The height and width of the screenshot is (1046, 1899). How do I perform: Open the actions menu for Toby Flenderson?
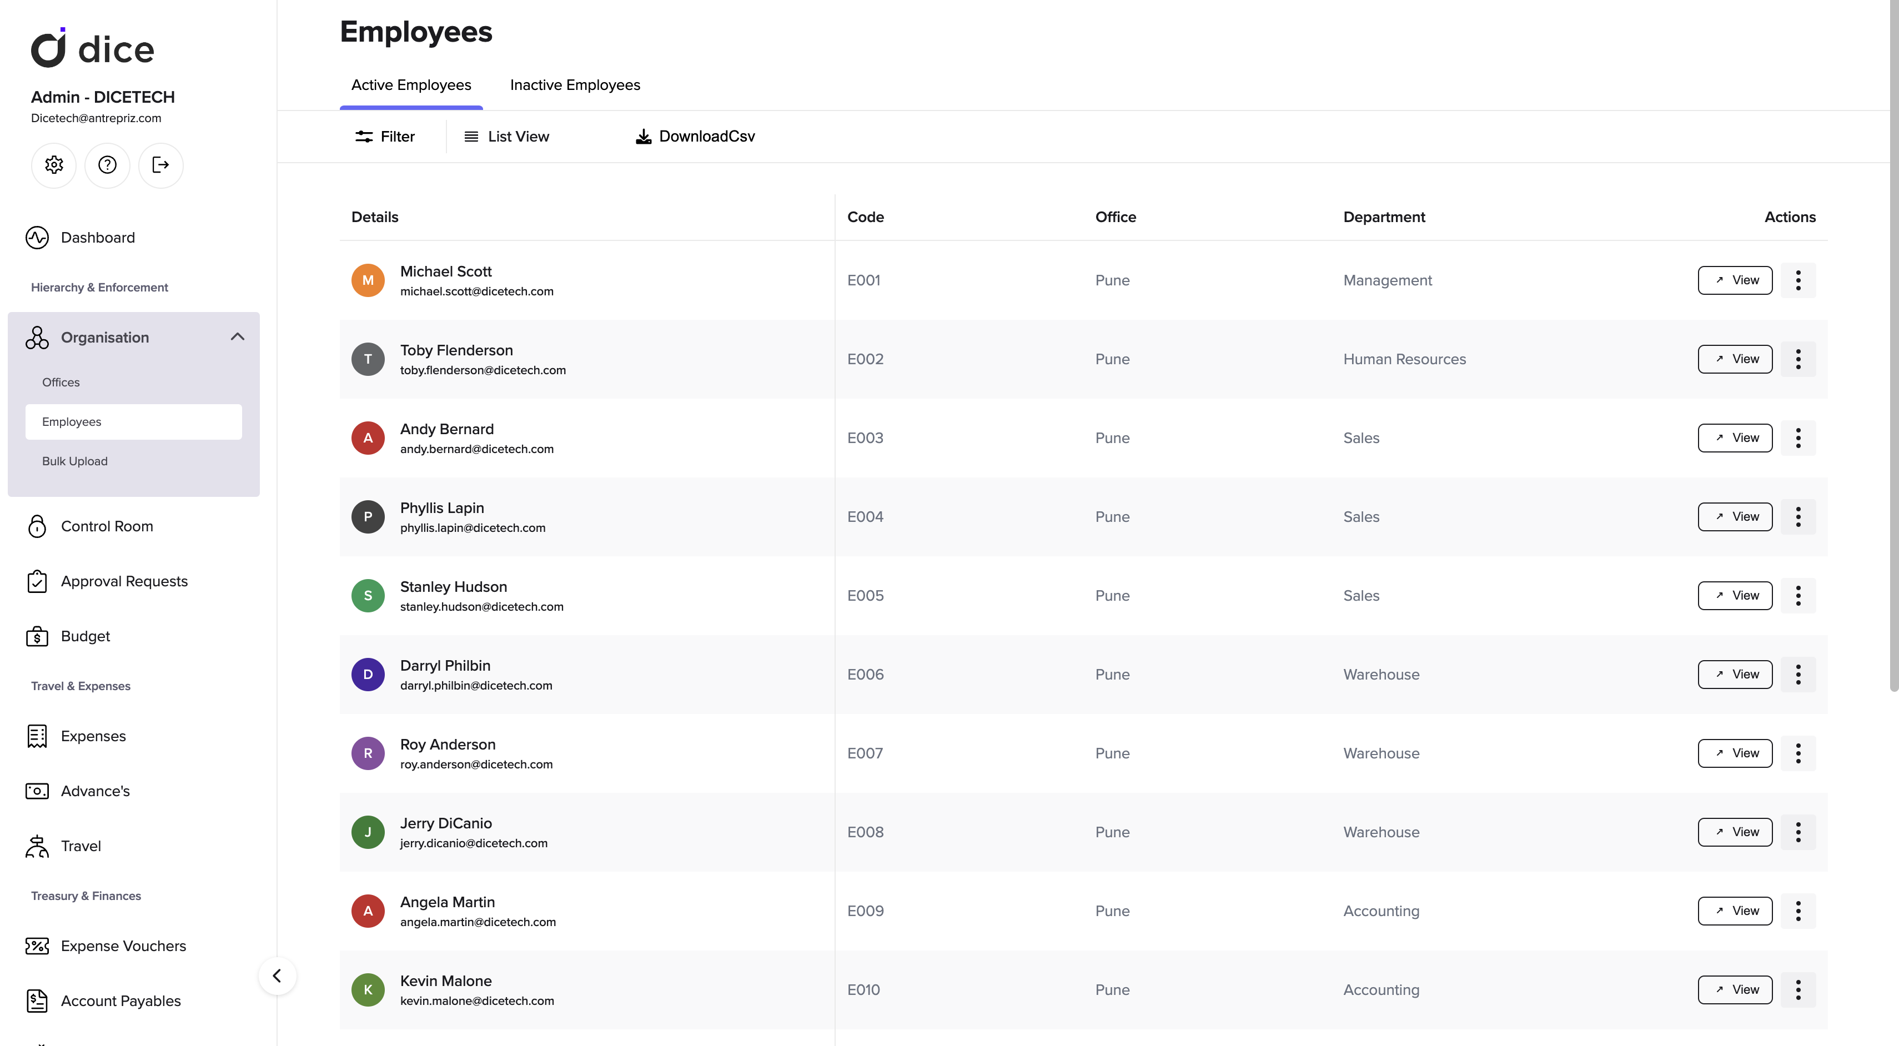point(1798,359)
